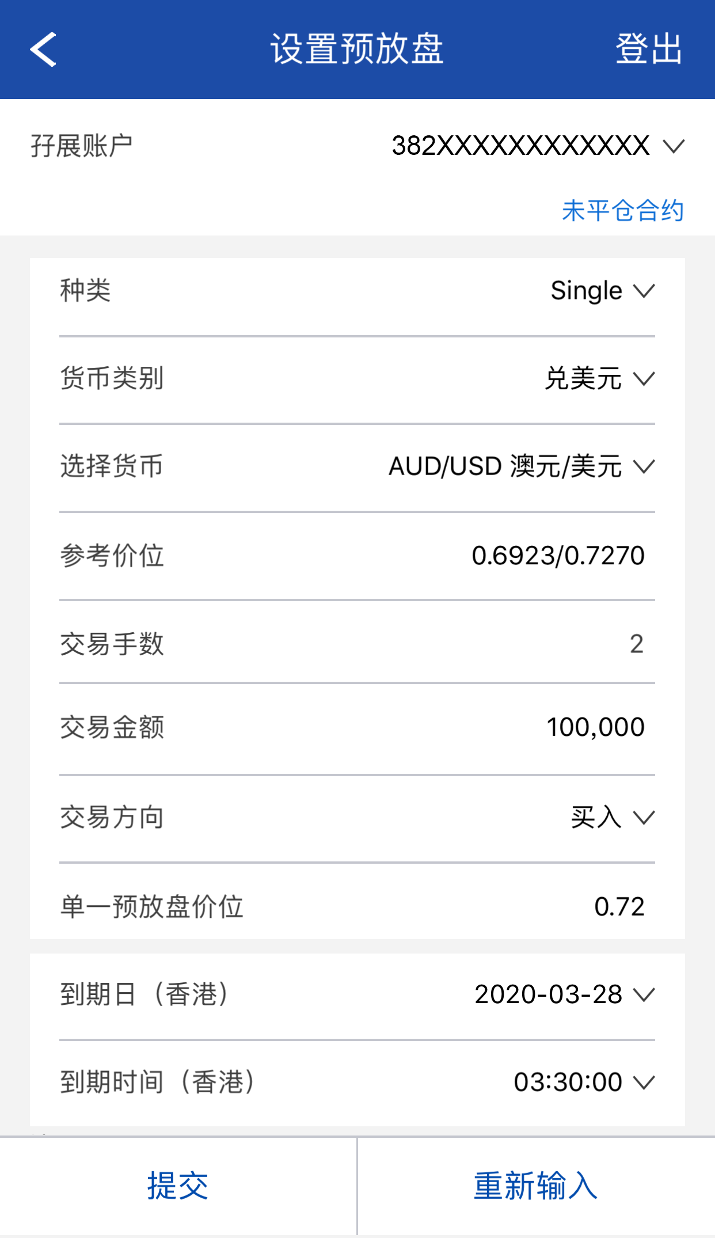Tap the chevron next to Single
Image resolution: width=715 pixels, height=1238 pixels.
click(644, 291)
